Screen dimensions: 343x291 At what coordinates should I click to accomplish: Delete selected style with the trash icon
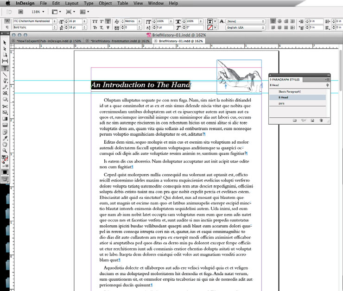click(x=322, y=120)
